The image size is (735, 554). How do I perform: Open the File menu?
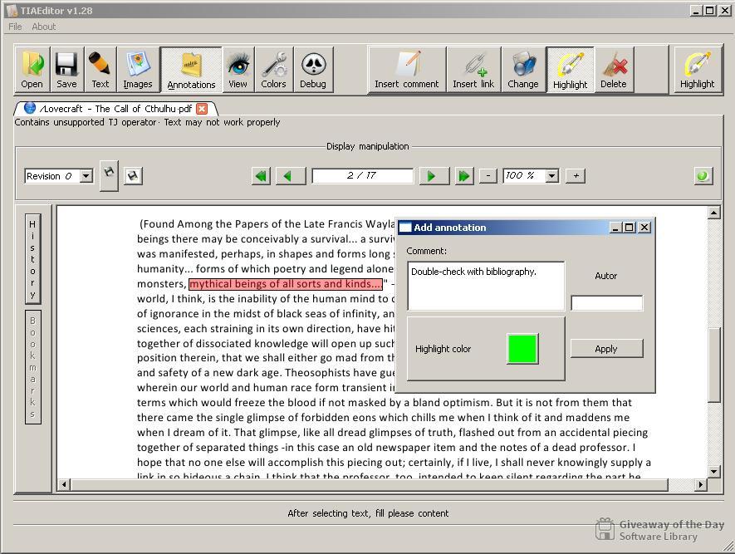point(15,27)
